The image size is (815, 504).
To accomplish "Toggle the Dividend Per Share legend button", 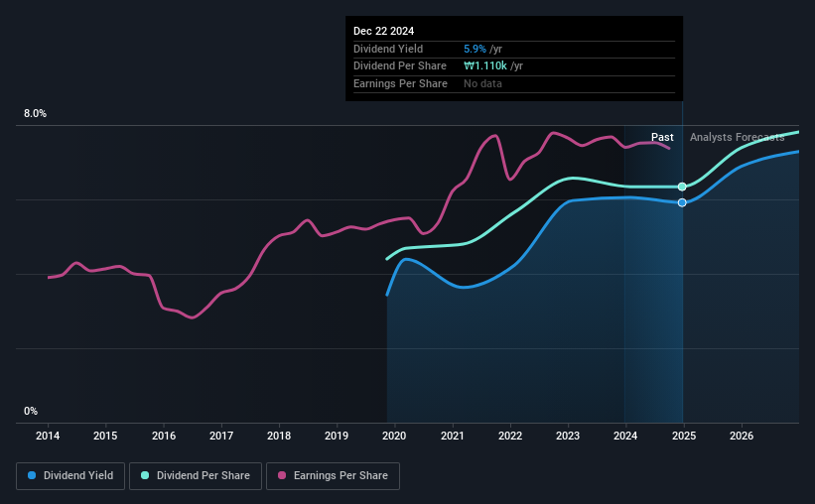I will pos(196,476).
